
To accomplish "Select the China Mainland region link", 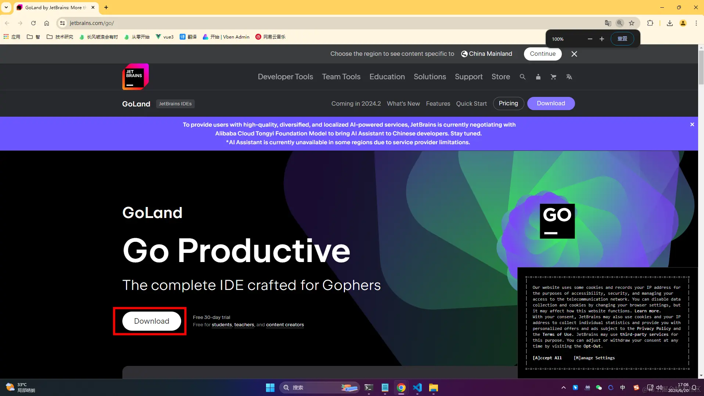I will pyautogui.click(x=486, y=54).
